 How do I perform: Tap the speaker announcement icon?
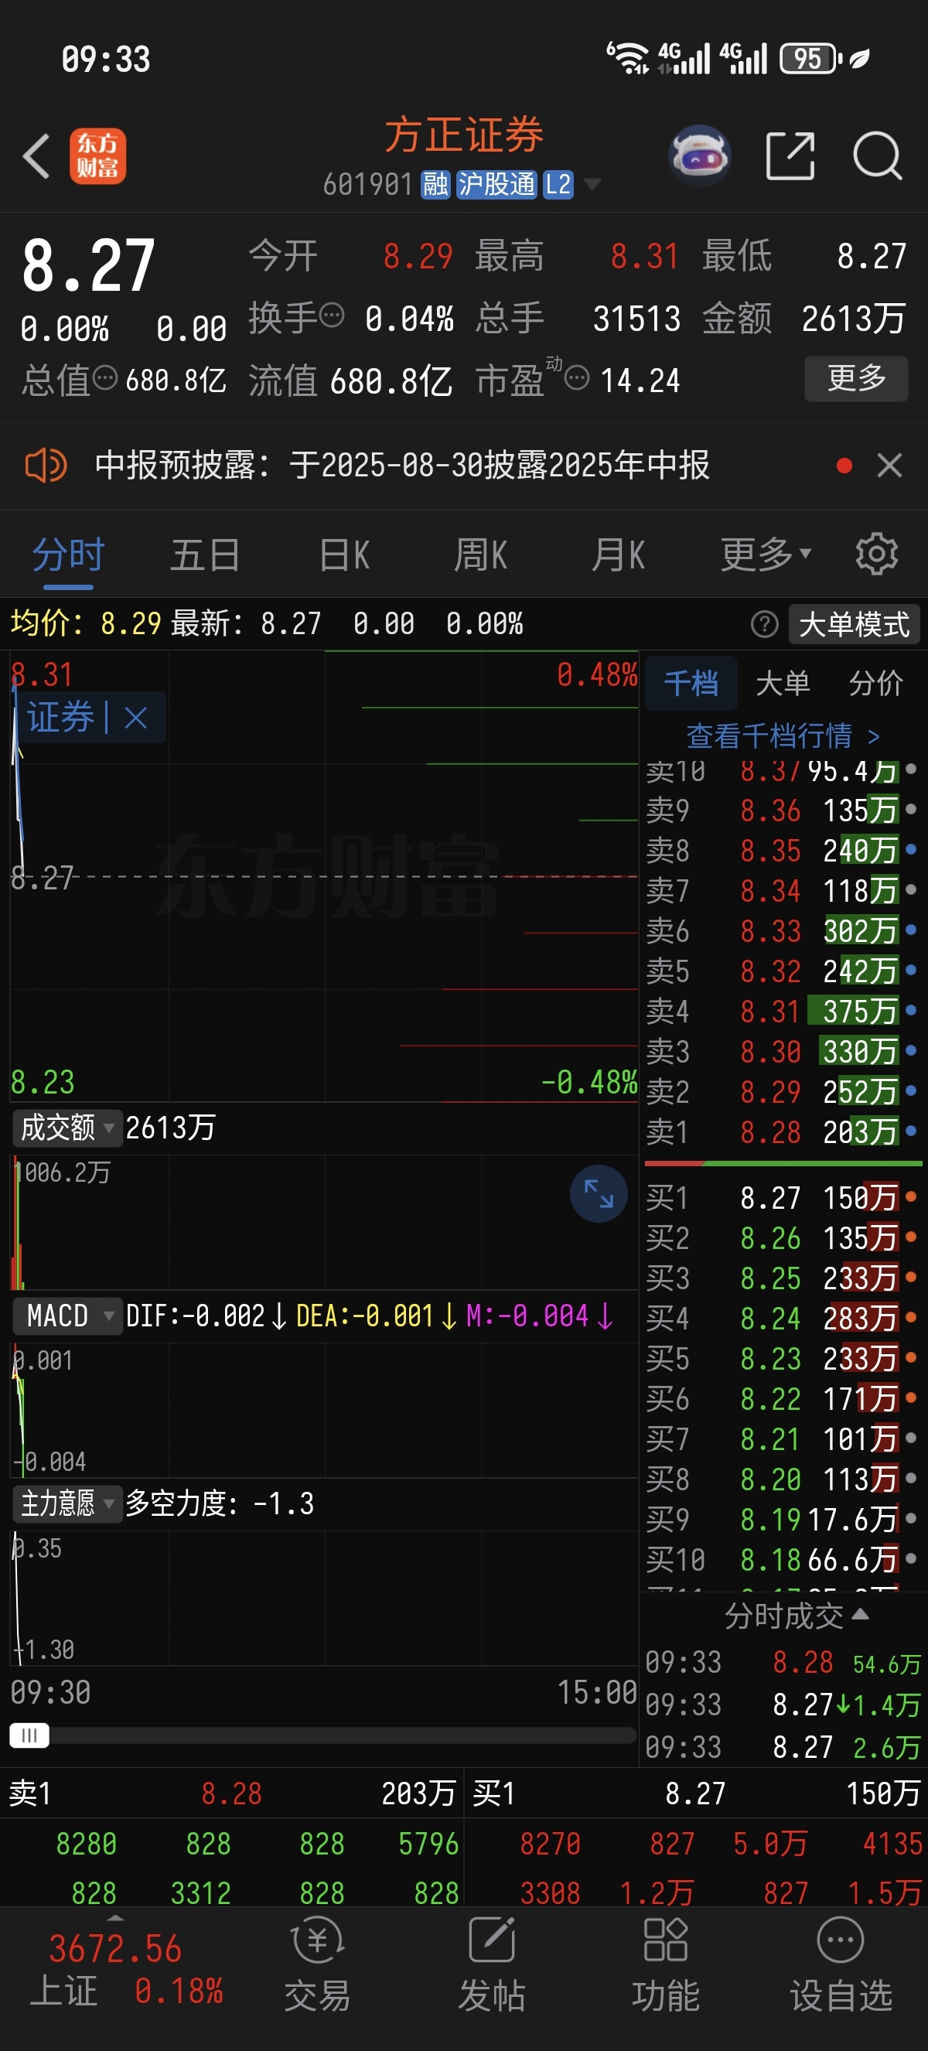point(46,465)
